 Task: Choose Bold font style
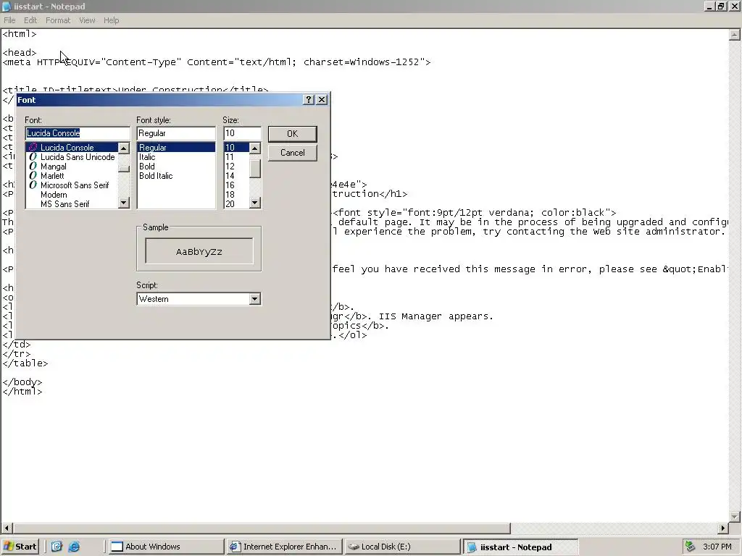176,167
